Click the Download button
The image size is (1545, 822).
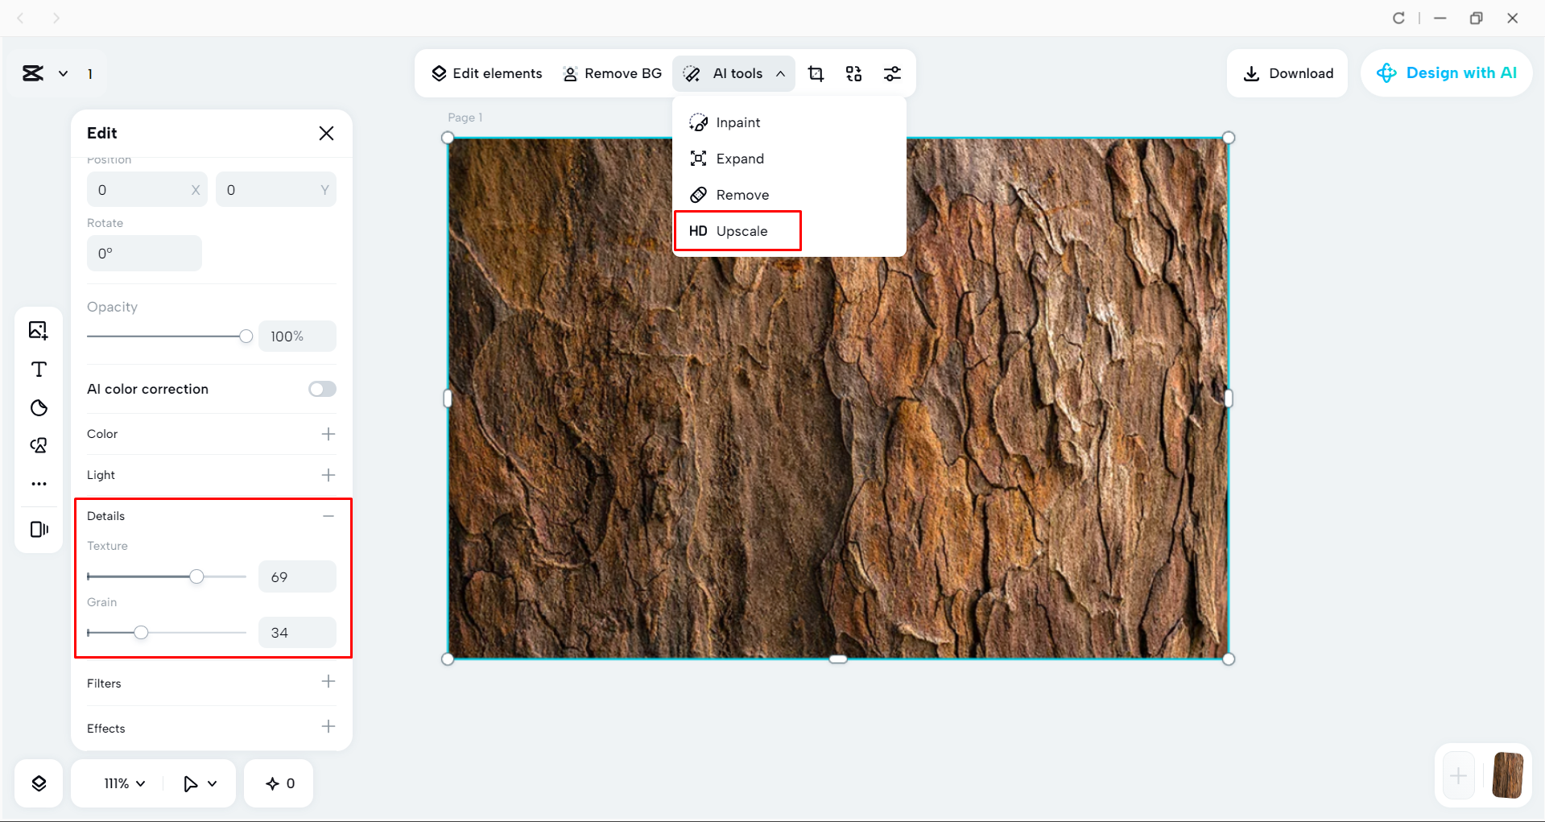click(1287, 73)
